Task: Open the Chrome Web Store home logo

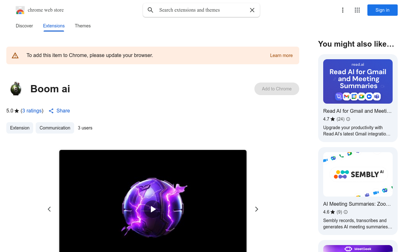Action: point(39,10)
